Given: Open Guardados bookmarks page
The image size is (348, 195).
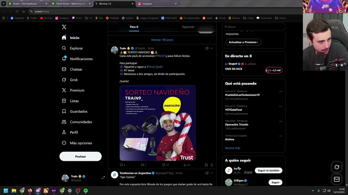Looking at the screenshot, I should (x=75, y=111).
